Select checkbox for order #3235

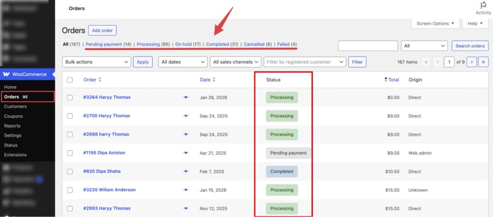[x=70, y=190]
